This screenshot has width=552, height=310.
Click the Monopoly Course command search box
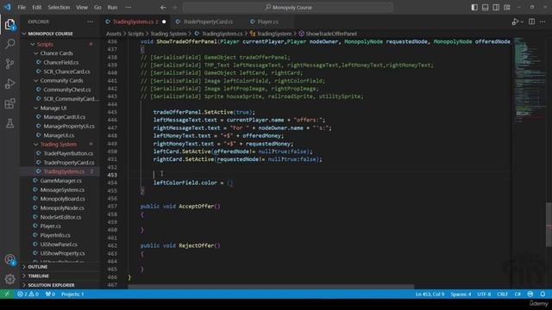[288, 8]
